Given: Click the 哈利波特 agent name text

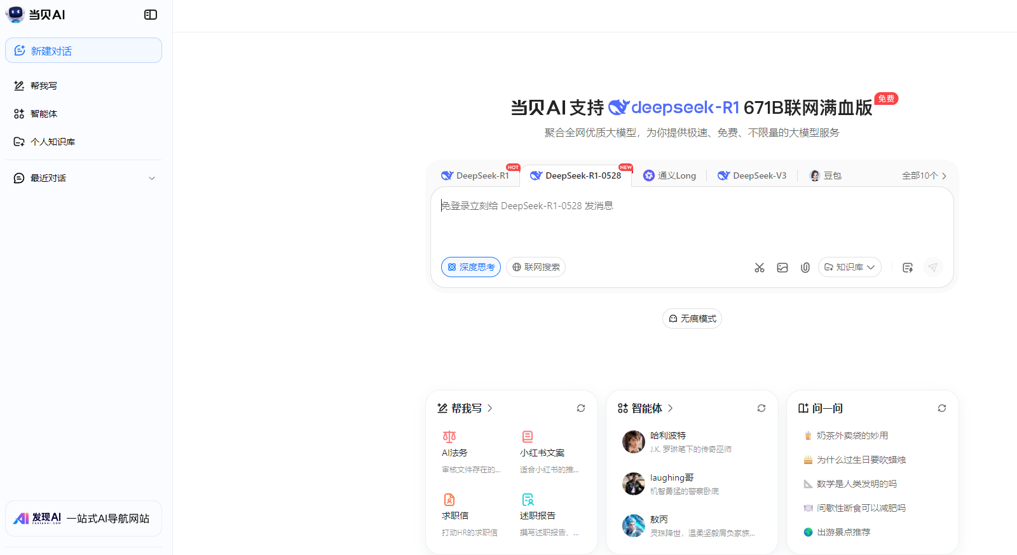Looking at the screenshot, I should [668, 435].
